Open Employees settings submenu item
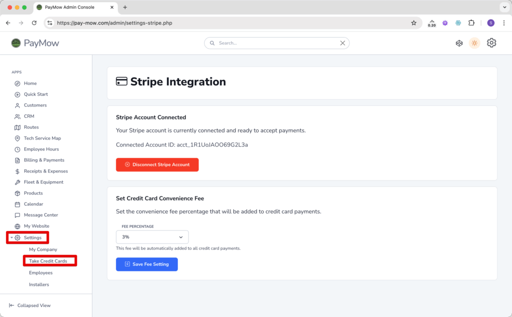Image resolution: width=512 pixels, height=317 pixels. [x=41, y=273]
